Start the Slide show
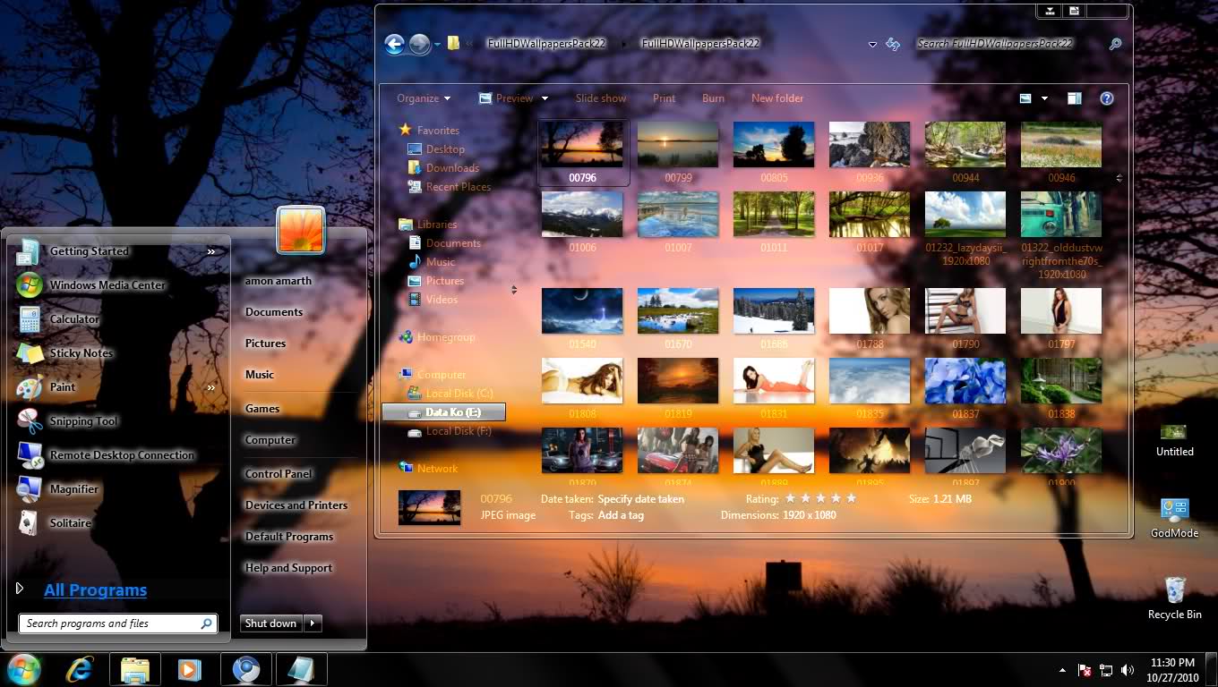Image resolution: width=1218 pixels, height=687 pixels. click(x=600, y=98)
